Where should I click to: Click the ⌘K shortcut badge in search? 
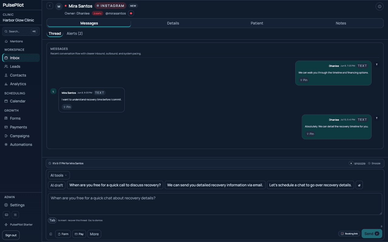tap(34, 31)
